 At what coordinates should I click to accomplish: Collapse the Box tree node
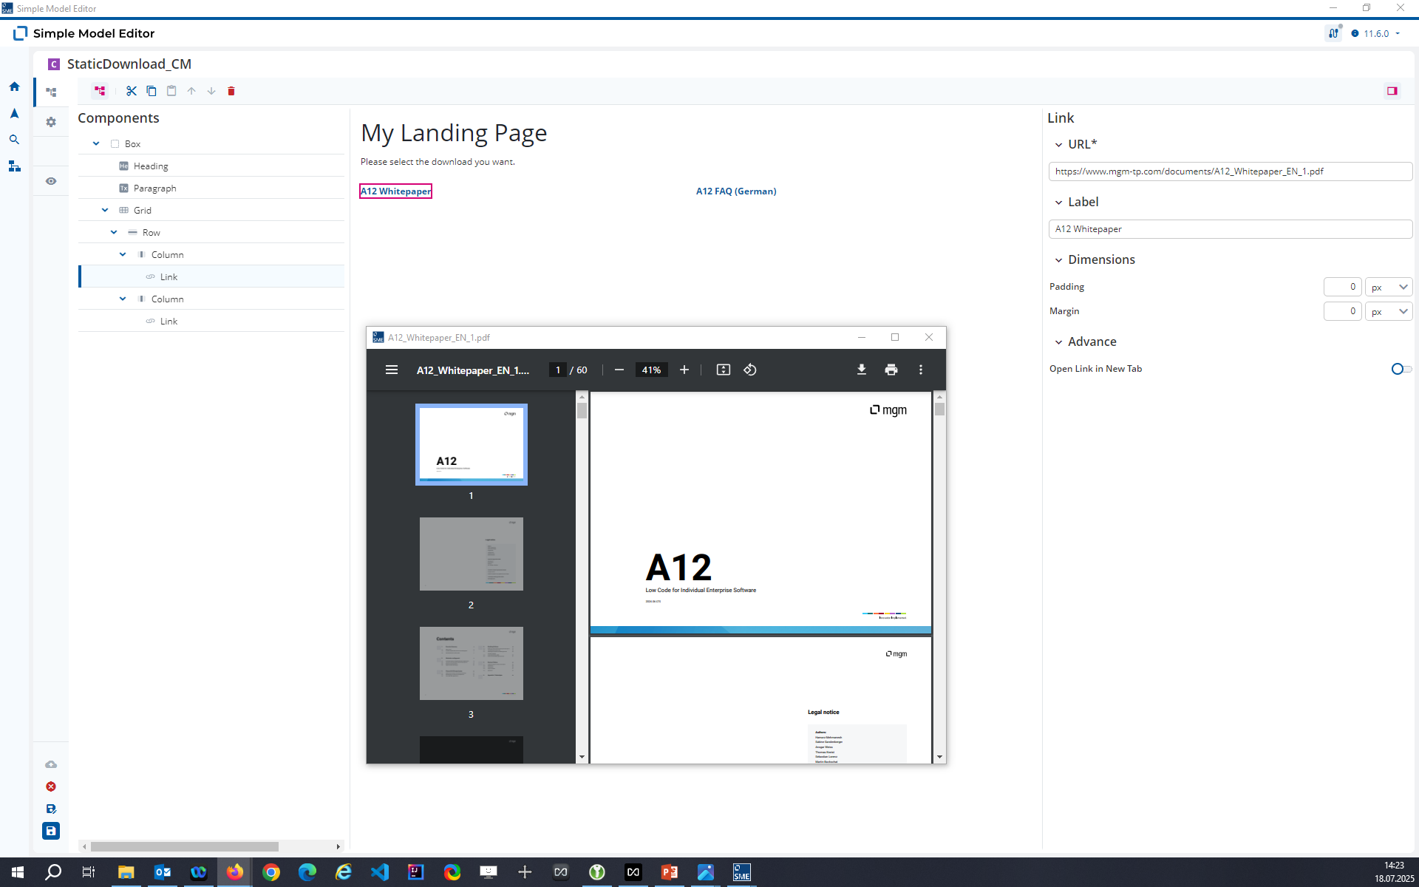pos(96,143)
